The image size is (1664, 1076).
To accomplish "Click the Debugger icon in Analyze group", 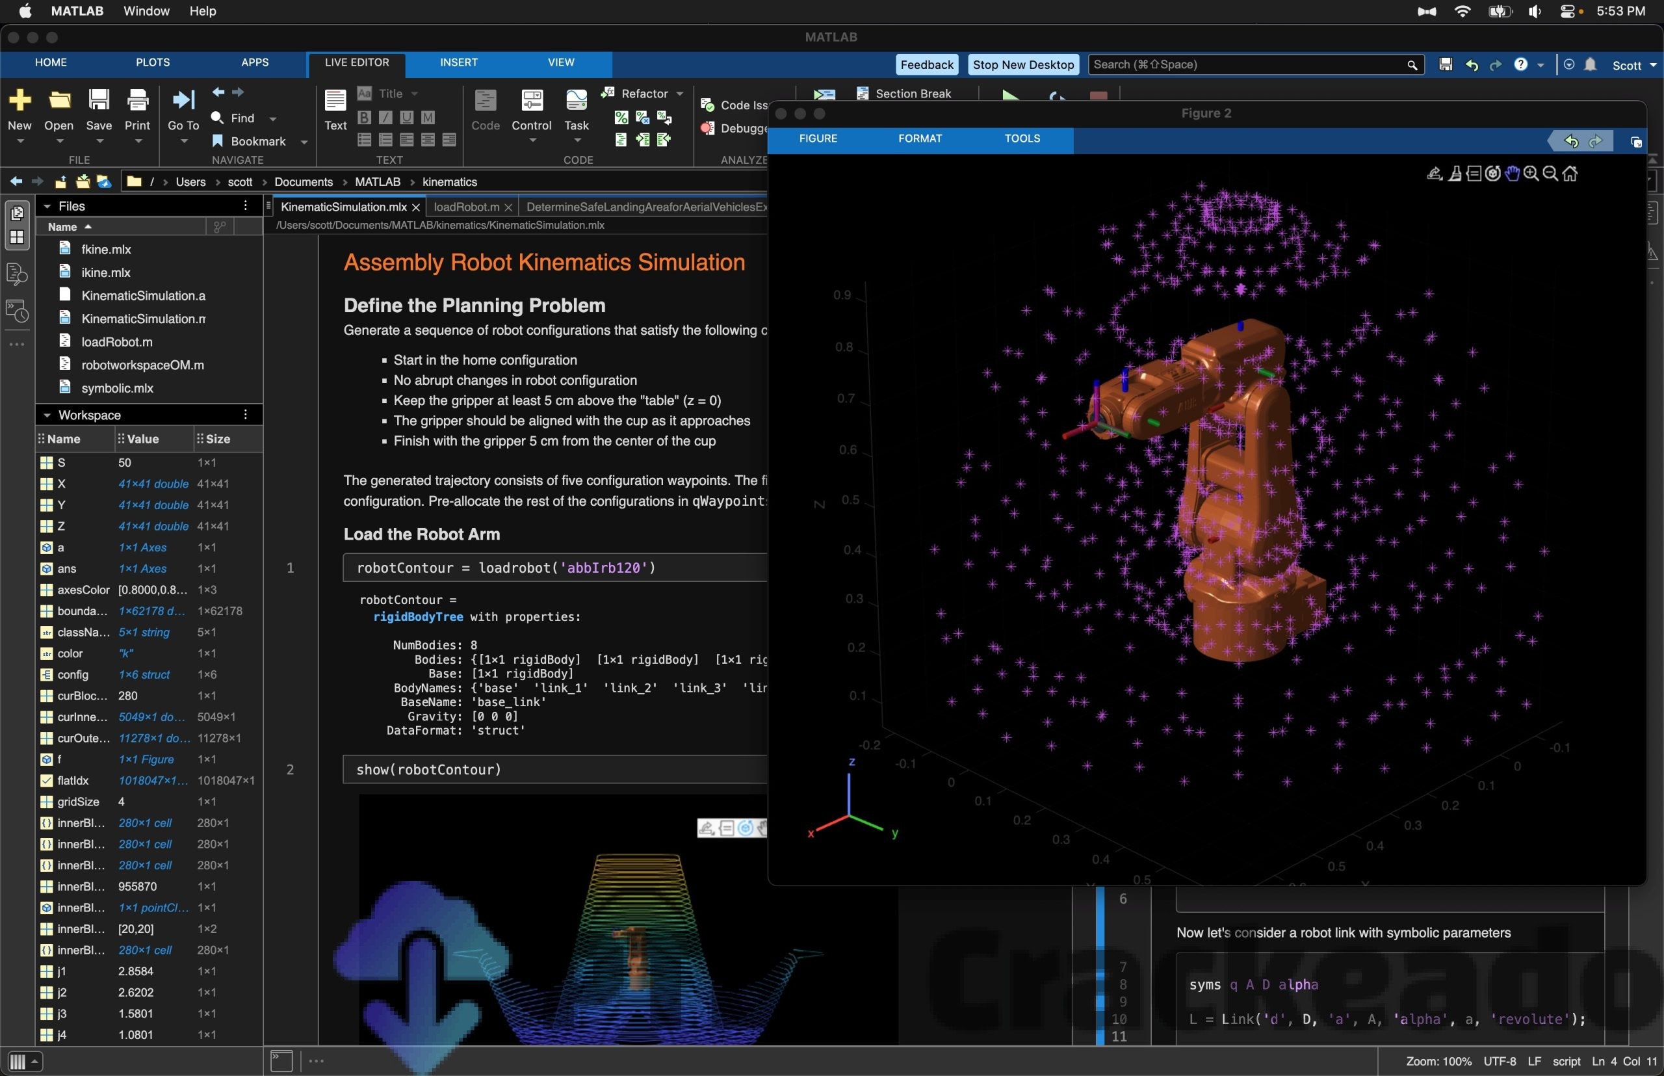I will 708,128.
